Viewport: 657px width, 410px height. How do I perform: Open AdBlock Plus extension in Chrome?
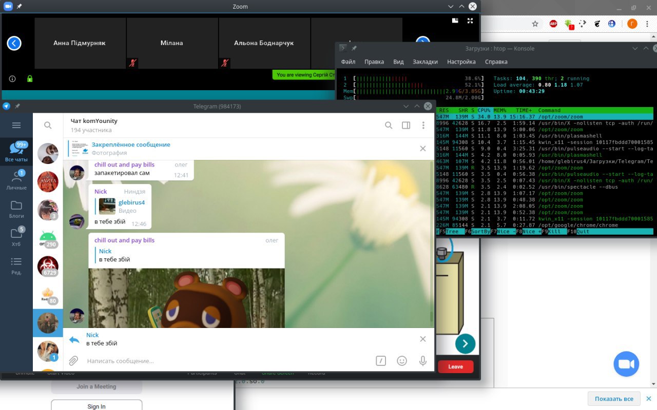554,24
